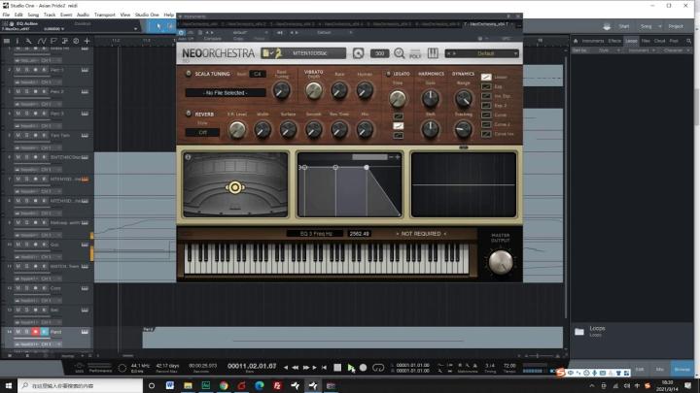The height and width of the screenshot is (393, 700).
Task: Click the Mix button at bottom right
Action: [x=660, y=369]
